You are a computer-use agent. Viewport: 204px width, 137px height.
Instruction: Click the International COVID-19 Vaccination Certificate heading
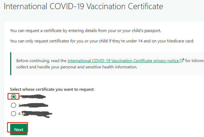(83, 6)
